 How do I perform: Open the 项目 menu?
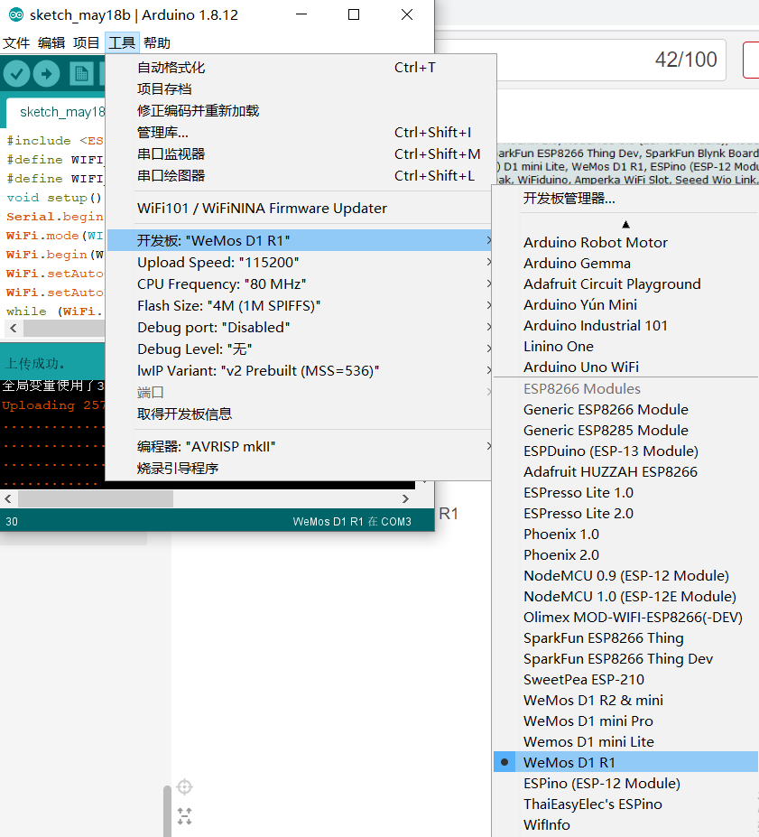coord(87,42)
